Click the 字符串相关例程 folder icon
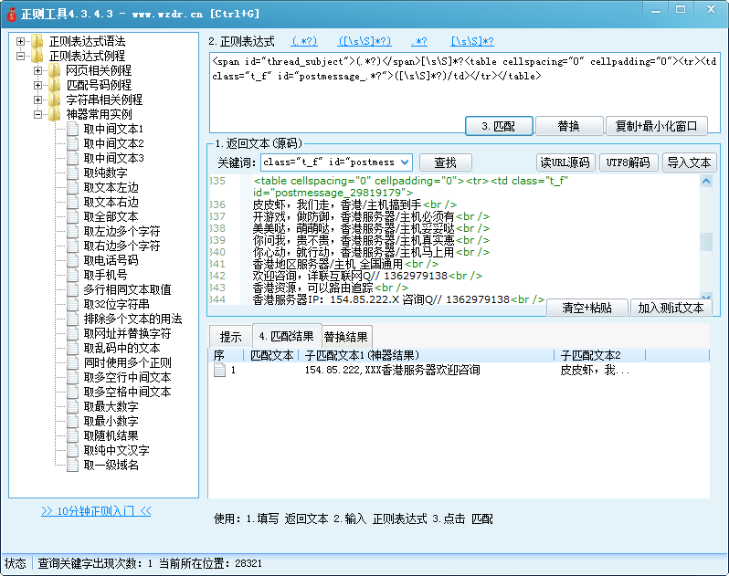 click(x=55, y=99)
